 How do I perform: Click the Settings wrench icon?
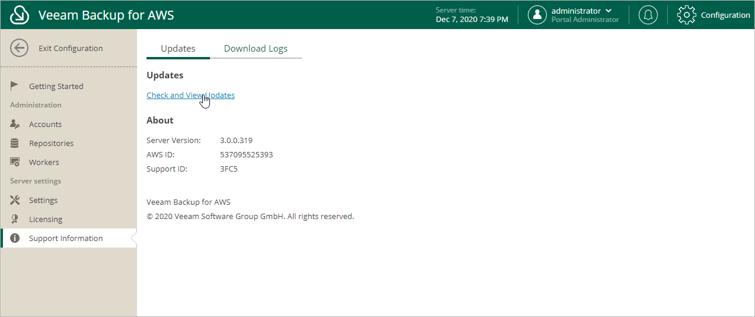point(15,200)
